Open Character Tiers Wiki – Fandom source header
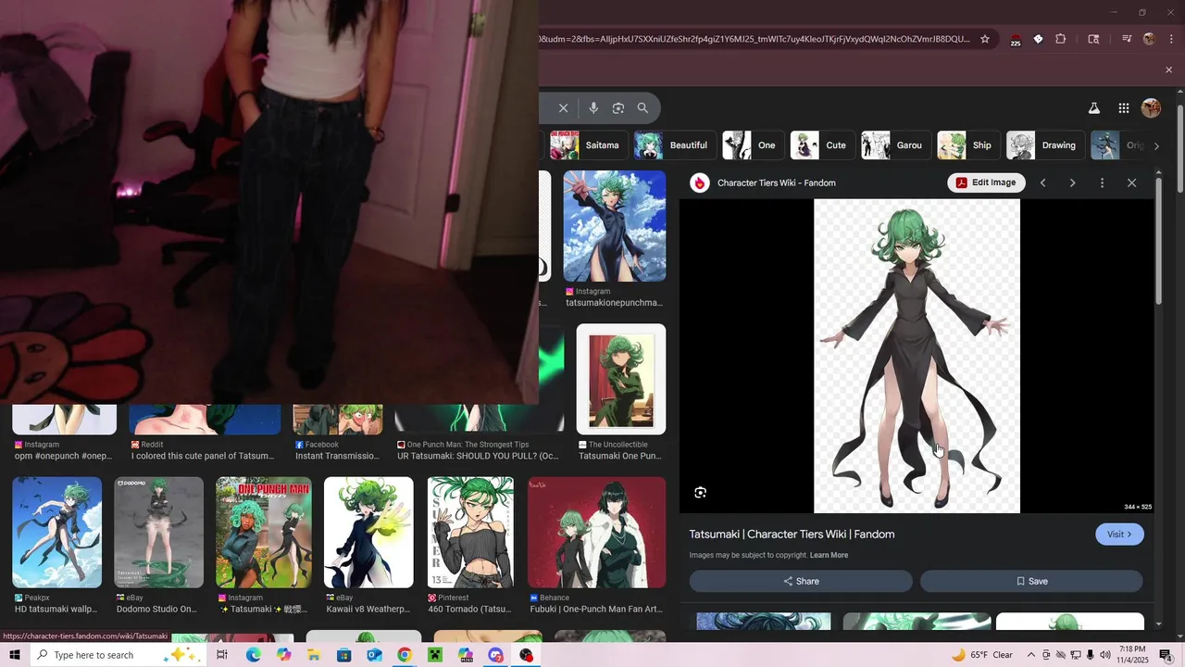This screenshot has width=1185, height=667. [x=764, y=182]
